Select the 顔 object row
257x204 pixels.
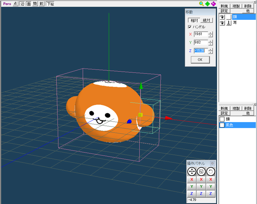[244, 17]
